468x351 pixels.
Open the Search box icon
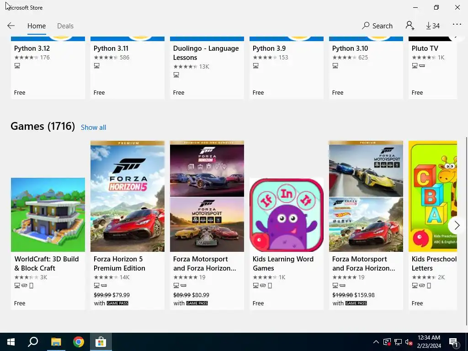(377, 26)
